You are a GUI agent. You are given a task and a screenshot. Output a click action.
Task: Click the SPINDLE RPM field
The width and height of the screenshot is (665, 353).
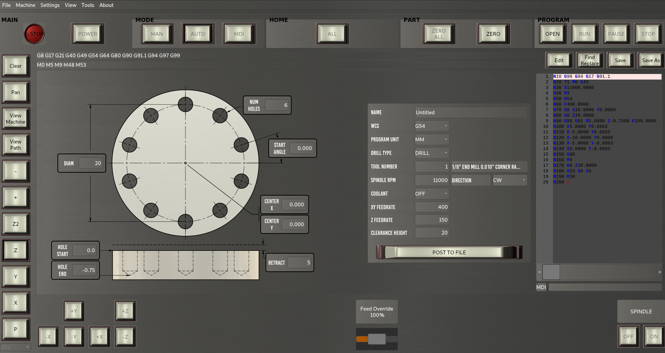pyautogui.click(x=432, y=180)
